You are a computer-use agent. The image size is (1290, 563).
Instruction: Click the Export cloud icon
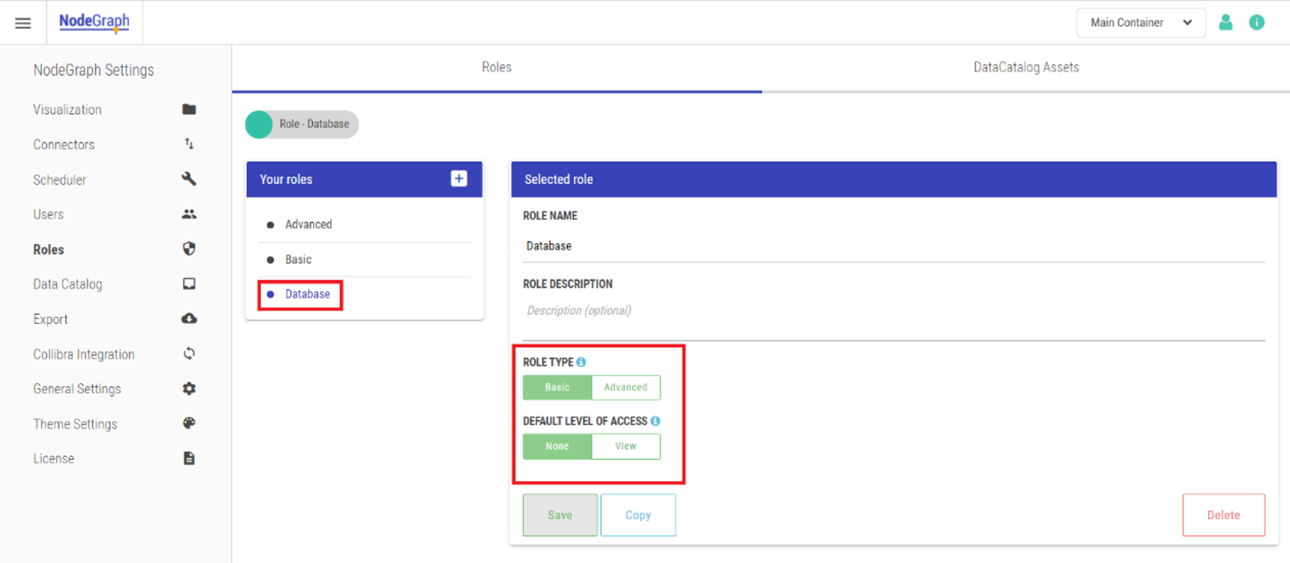[189, 319]
